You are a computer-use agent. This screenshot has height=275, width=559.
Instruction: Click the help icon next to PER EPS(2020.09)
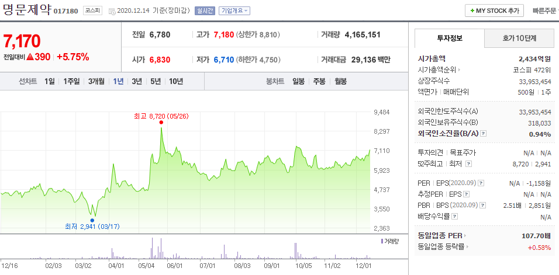[481, 183]
